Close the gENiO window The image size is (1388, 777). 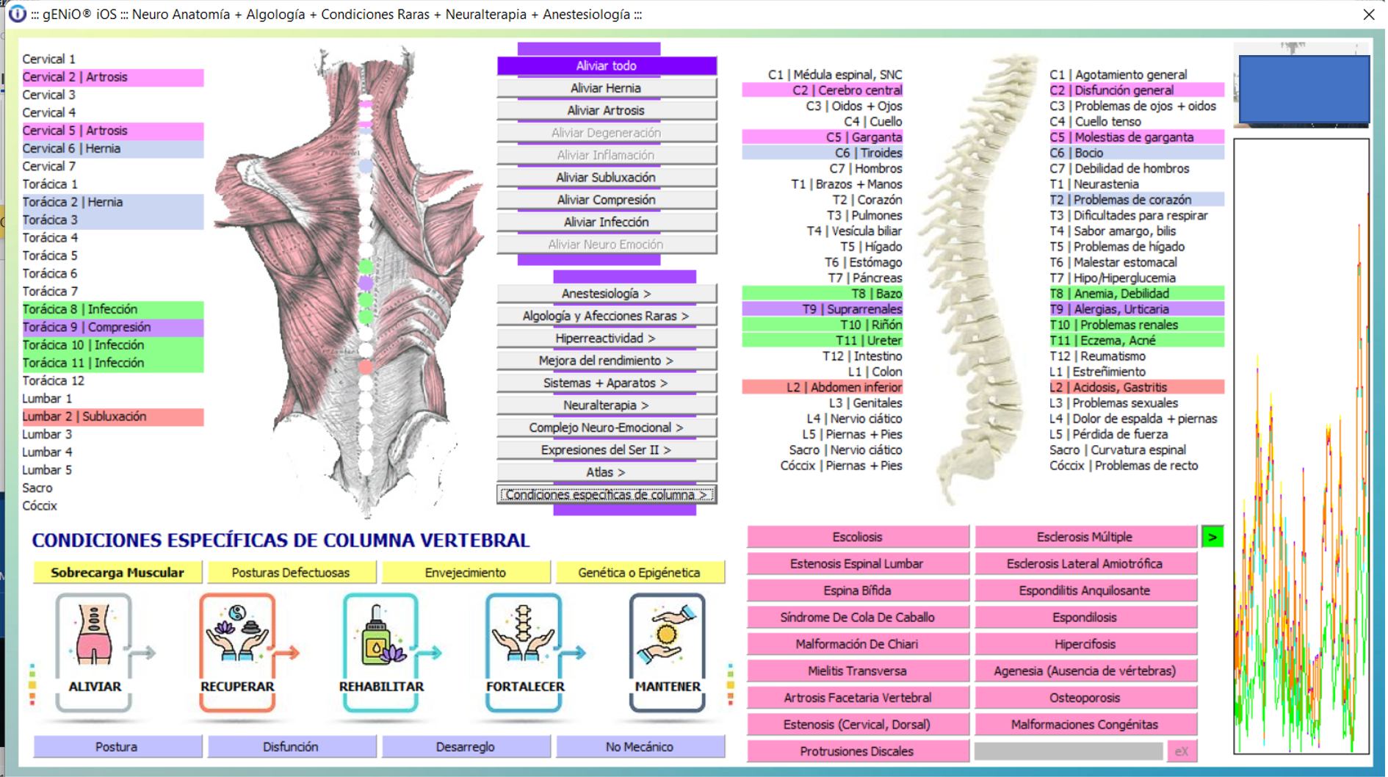[x=1368, y=15]
